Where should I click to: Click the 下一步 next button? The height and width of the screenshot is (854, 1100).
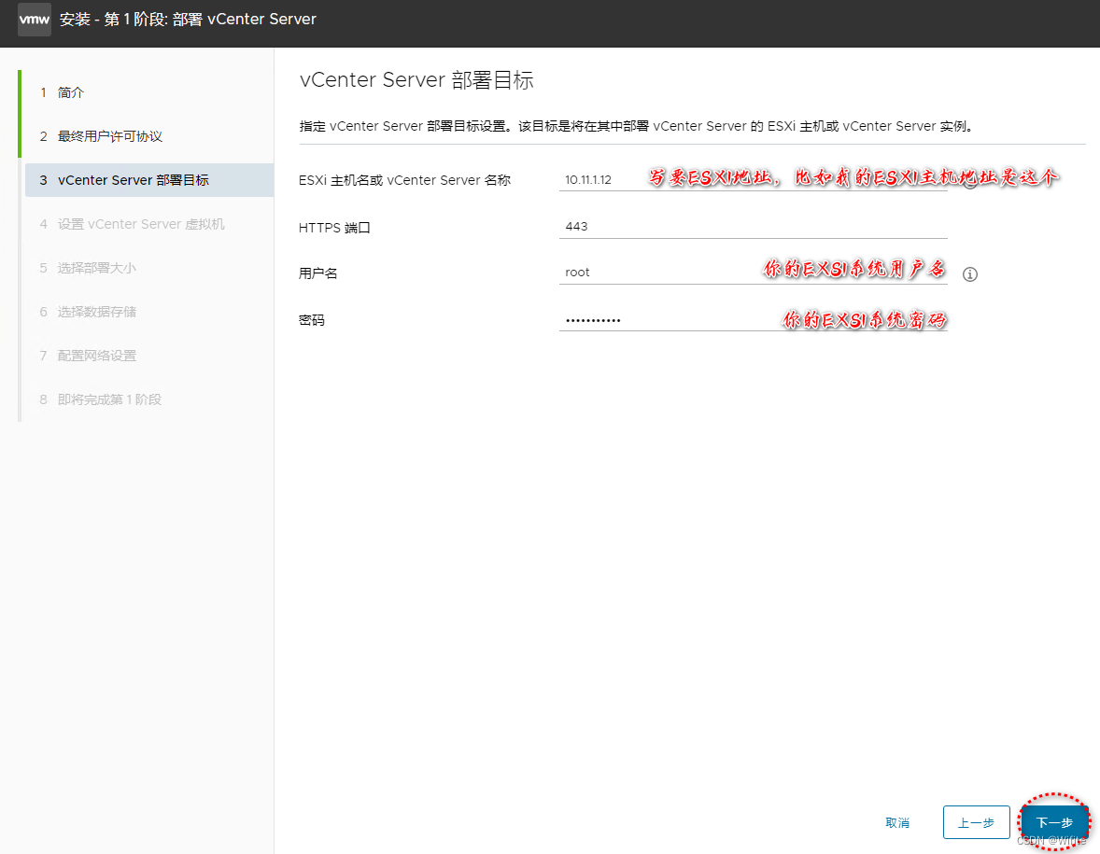tap(1054, 822)
